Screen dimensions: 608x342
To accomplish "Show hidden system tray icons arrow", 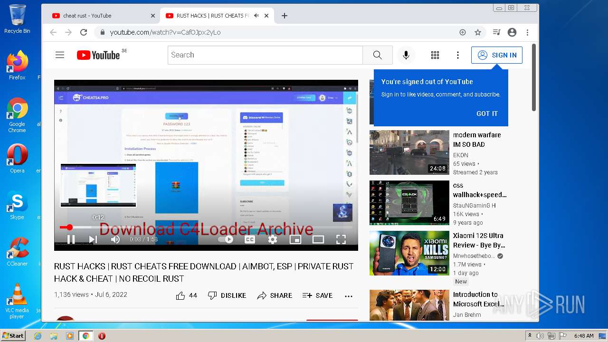I will tap(530, 336).
